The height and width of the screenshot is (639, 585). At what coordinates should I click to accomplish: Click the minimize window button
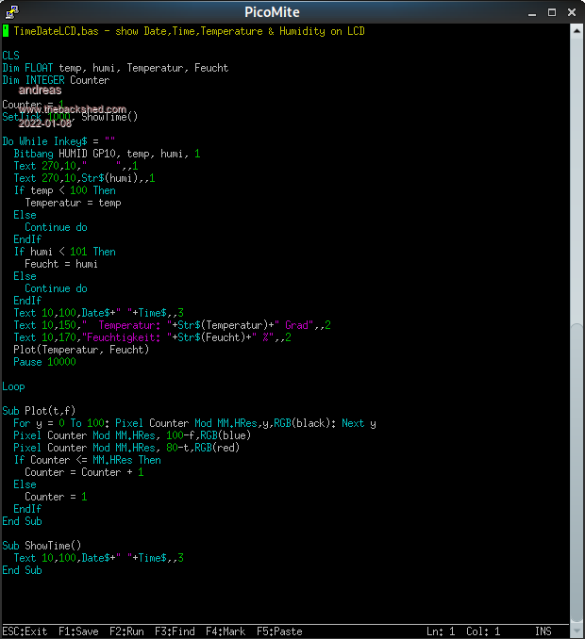coord(537,10)
